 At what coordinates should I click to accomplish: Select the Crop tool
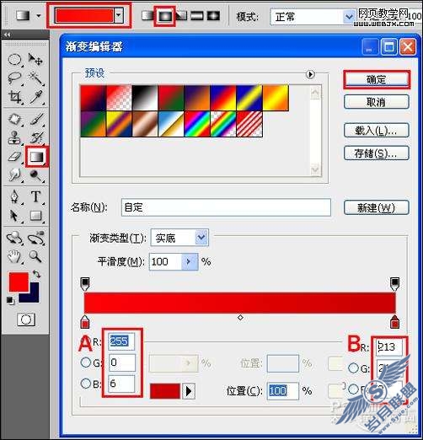click(x=14, y=97)
